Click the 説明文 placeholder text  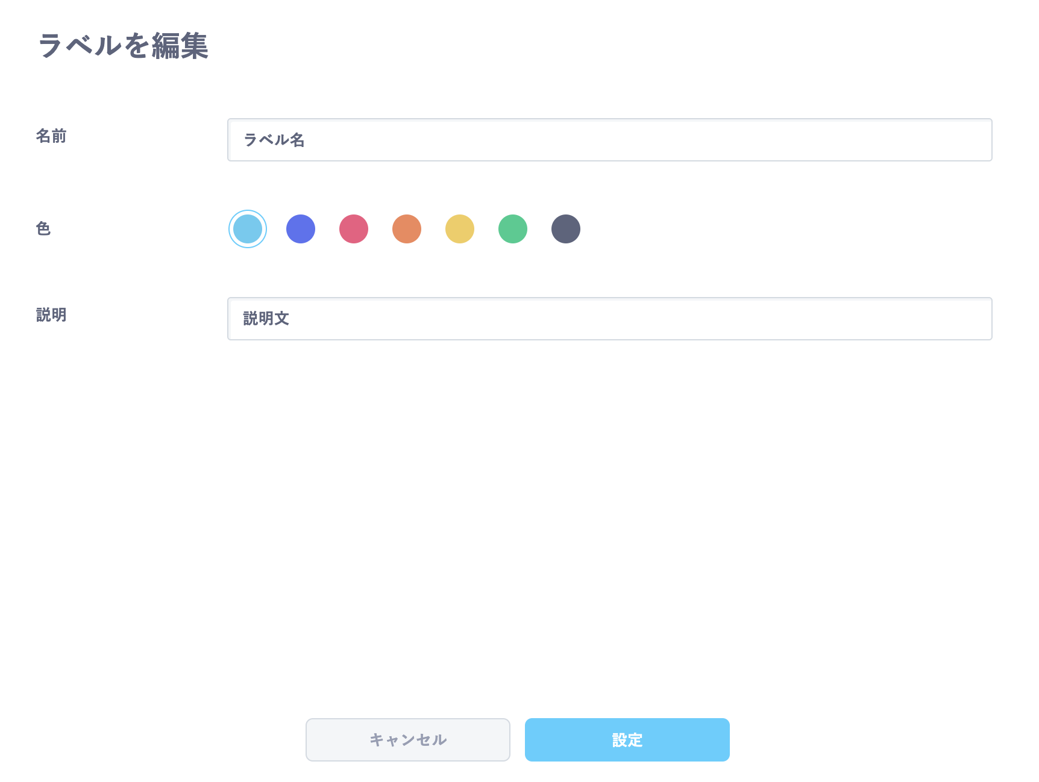[x=266, y=319]
